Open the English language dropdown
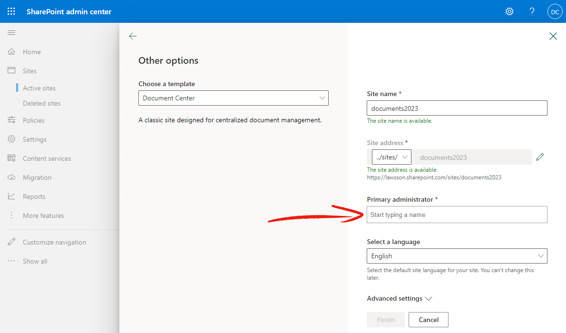566x333 pixels. [457, 256]
